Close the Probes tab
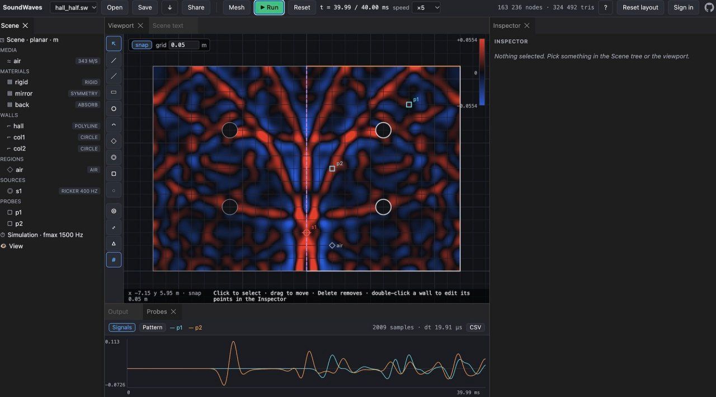Image resolution: width=716 pixels, height=397 pixels. click(173, 312)
